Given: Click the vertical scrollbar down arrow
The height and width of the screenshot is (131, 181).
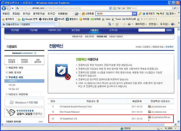Looking at the screenshot, I should coord(178,121).
